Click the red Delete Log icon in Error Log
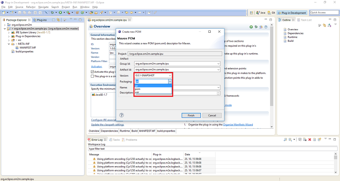The height and width of the screenshot is (181, 340). pyautogui.click(x=310, y=140)
